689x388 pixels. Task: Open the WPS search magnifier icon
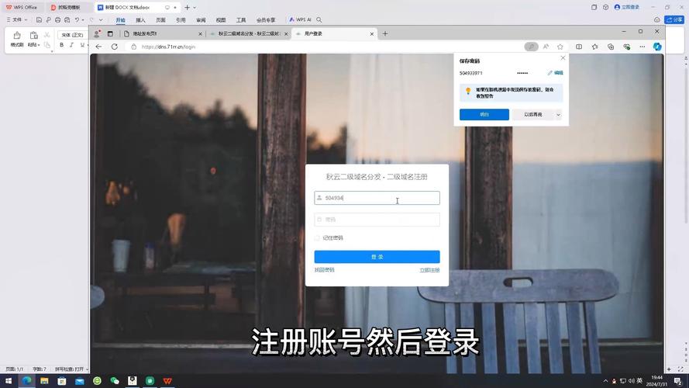click(319, 20)
